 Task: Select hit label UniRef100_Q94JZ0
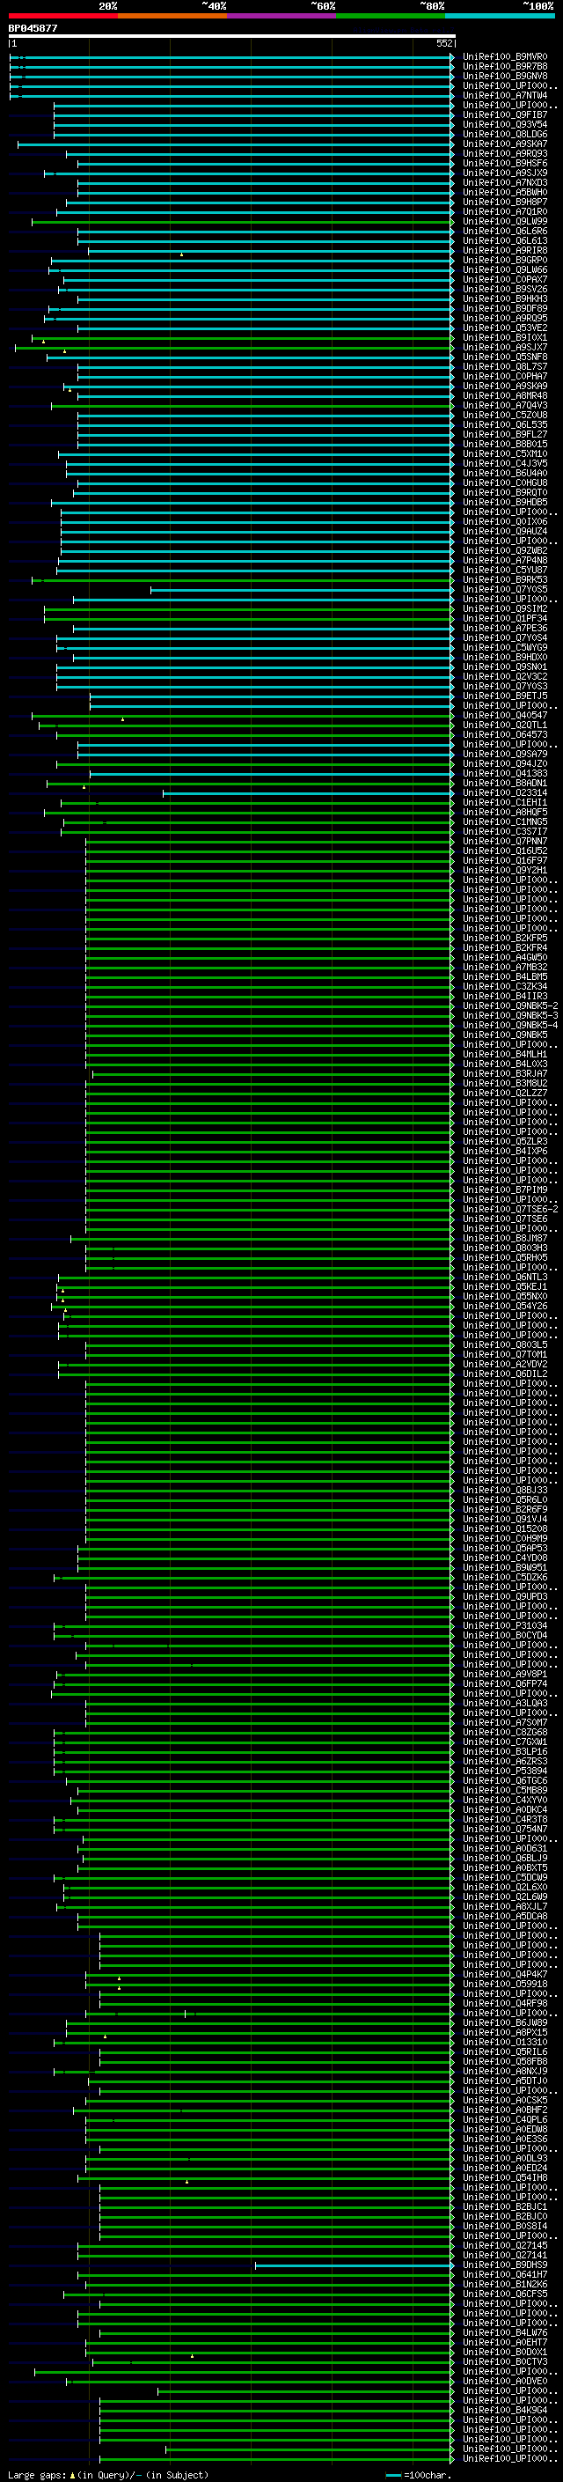click(x=505, y=764)
